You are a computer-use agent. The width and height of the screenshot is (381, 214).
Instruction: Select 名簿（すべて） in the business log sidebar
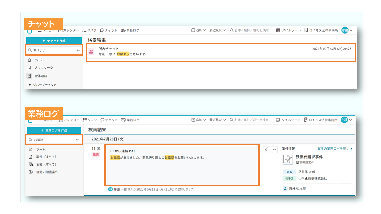click(x=46, y=164)
